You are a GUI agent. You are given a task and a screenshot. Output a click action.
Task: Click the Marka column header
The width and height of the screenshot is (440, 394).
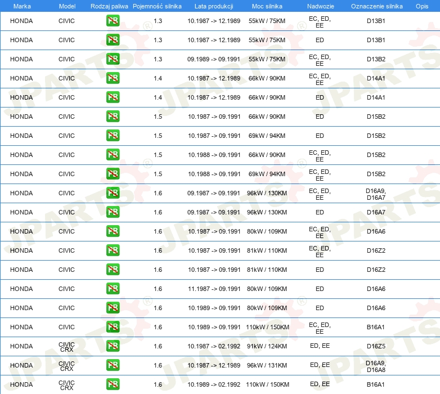[22, 6]
